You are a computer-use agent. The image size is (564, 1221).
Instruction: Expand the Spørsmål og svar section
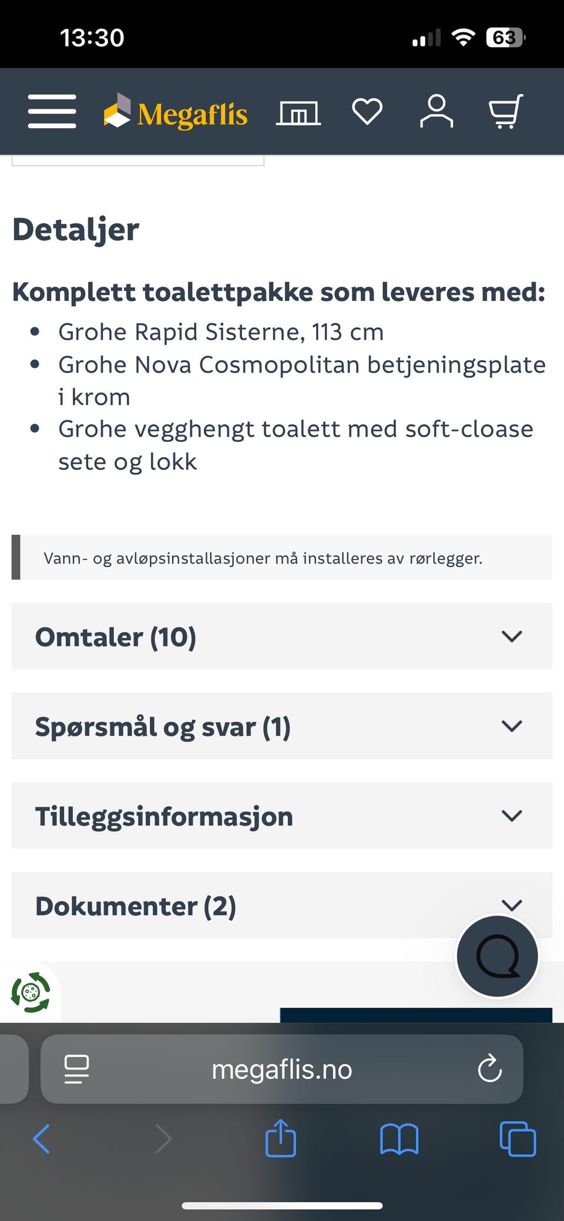[x=282, y=726]
